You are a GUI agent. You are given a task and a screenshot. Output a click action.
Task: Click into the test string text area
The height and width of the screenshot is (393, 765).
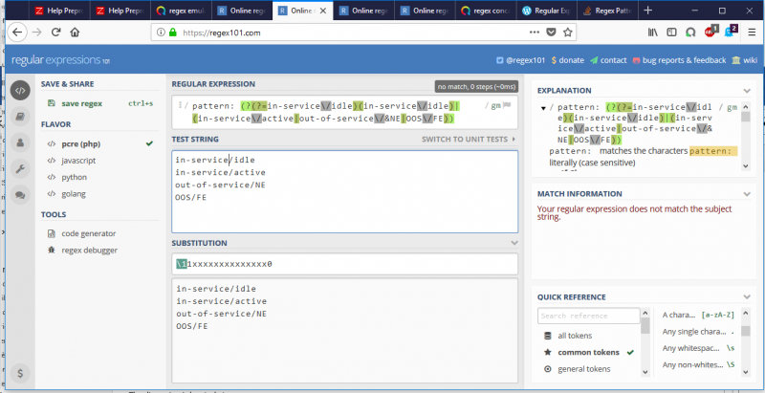(x=344, y=191)
